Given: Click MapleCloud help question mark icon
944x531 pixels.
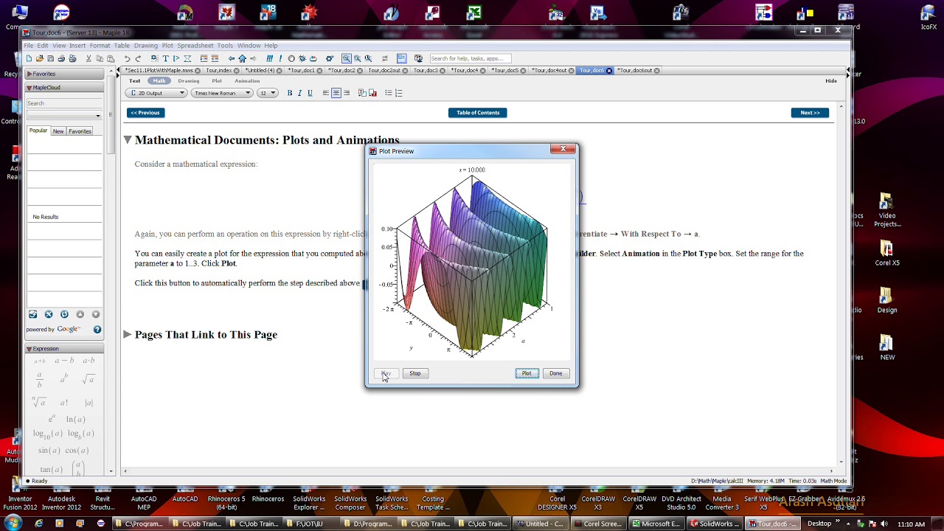Looking at the screenshot, I should click(x=97, y=329).
